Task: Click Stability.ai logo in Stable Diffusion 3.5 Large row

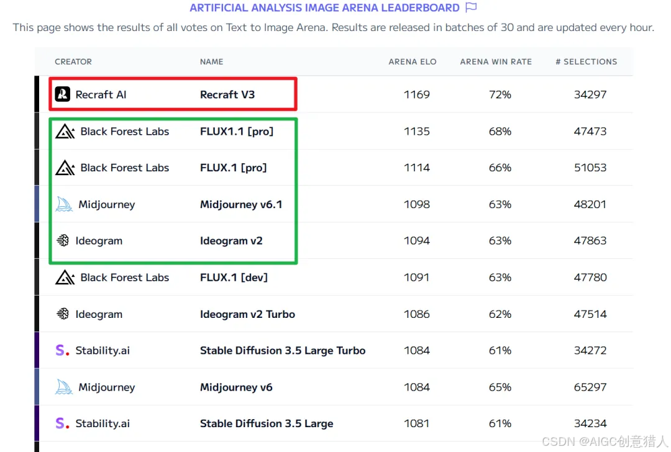Action: tap(62, 423)
